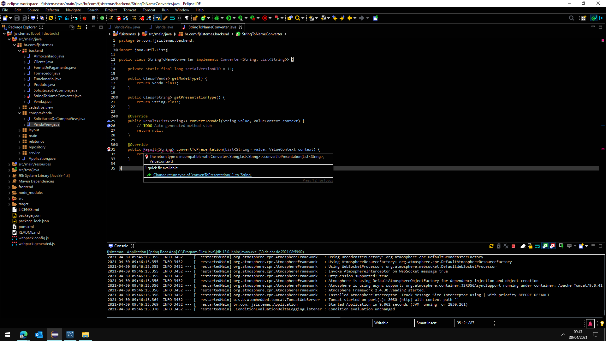
Task: Expand src/main/resources folder
Action: [x=9, y=164]
